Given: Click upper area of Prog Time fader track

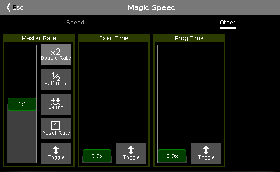Looking at the screenshot, I should [172, 81].
